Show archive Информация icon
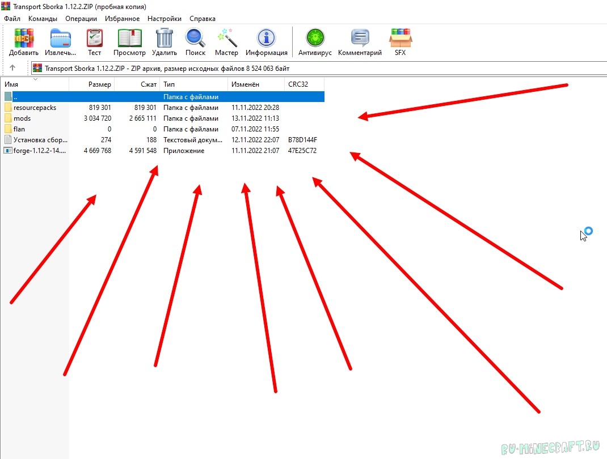 266,39
